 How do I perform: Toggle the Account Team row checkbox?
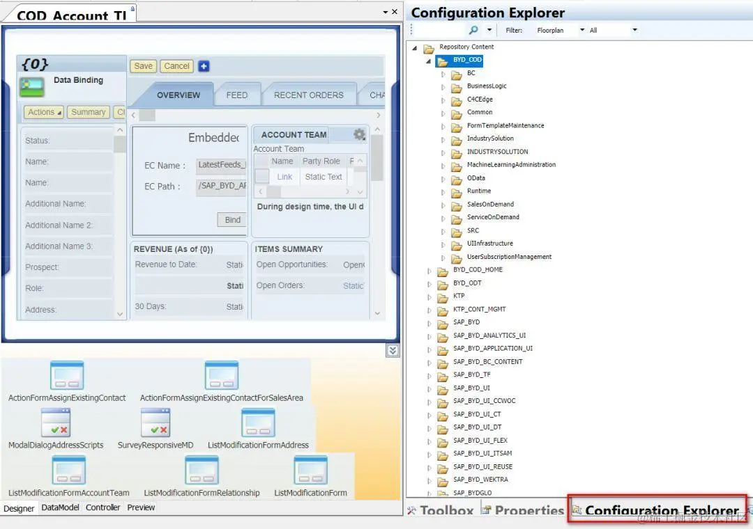pos(261,176)
